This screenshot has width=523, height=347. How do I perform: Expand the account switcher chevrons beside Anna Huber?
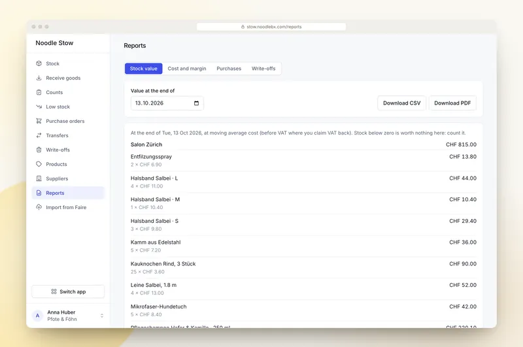(102, 316)
